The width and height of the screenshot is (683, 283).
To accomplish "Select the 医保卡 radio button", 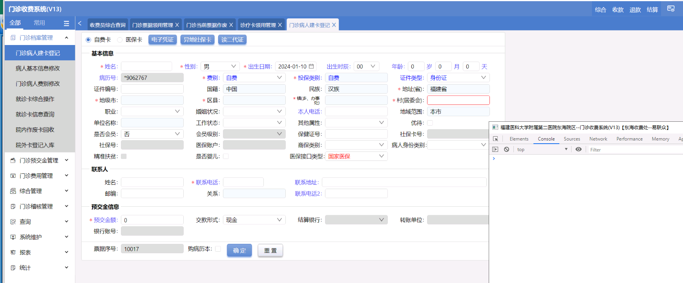I will (120, 40).
